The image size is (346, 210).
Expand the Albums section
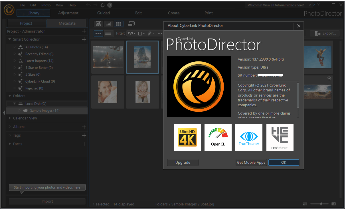(10, 127)
